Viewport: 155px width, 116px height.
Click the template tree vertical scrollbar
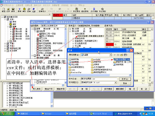(65, 56)
